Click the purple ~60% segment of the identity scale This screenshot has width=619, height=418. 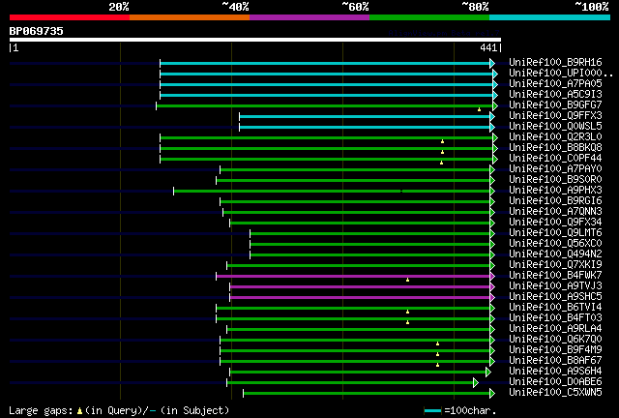click(309, 17)
